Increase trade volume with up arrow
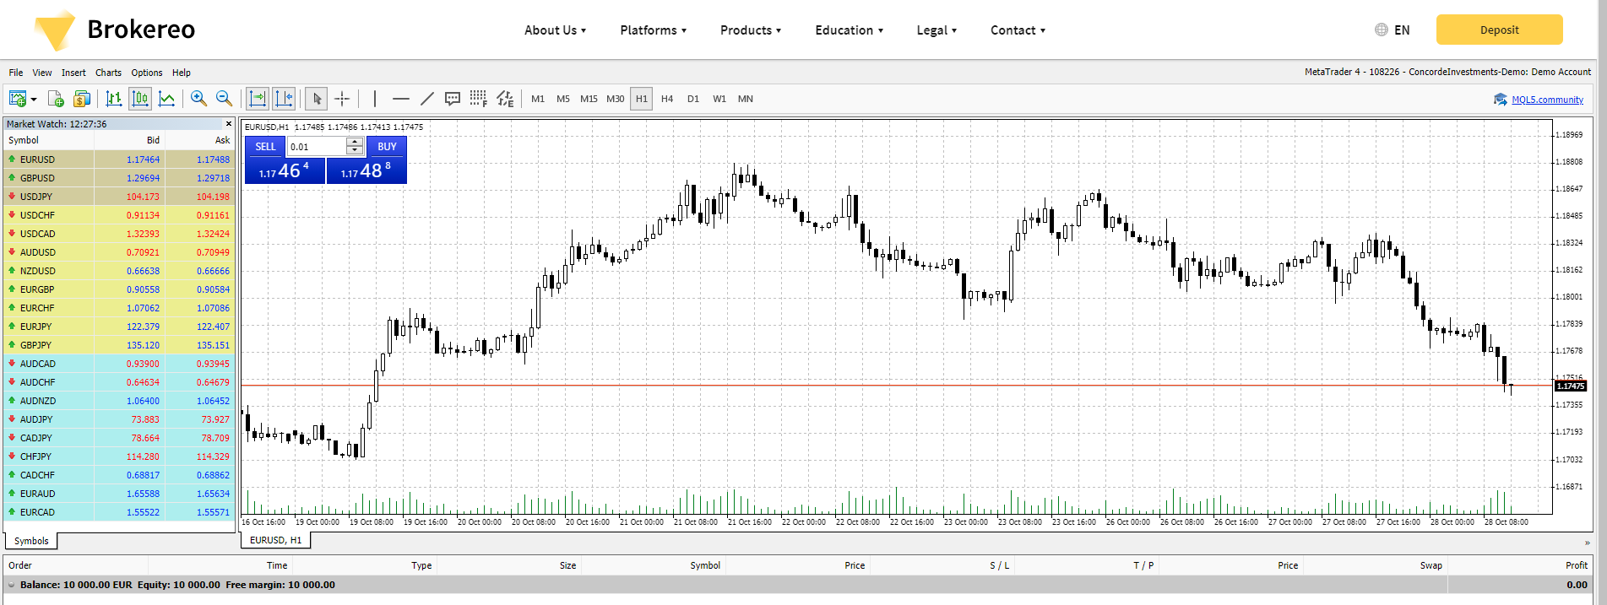This screenshot has width=1607, height=605. pos(355,143)
